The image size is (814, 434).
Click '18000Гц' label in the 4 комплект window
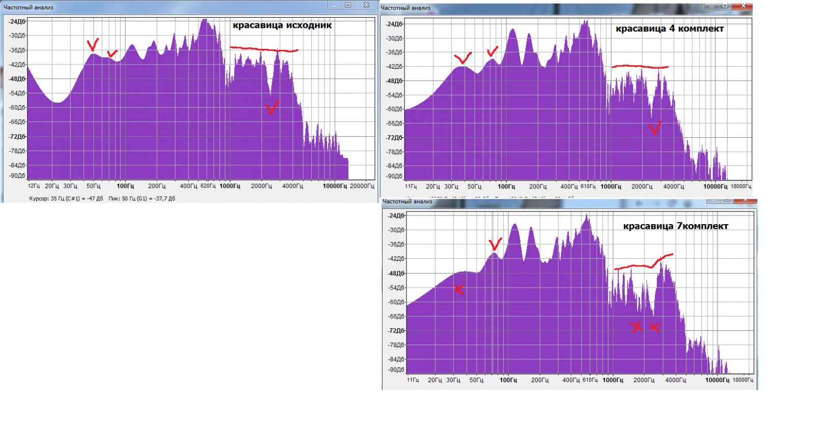(x=741, y=187)
